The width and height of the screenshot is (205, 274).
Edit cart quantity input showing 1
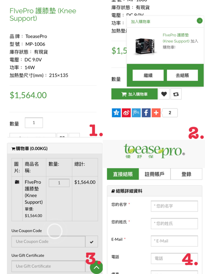click(x=59, y=183)
